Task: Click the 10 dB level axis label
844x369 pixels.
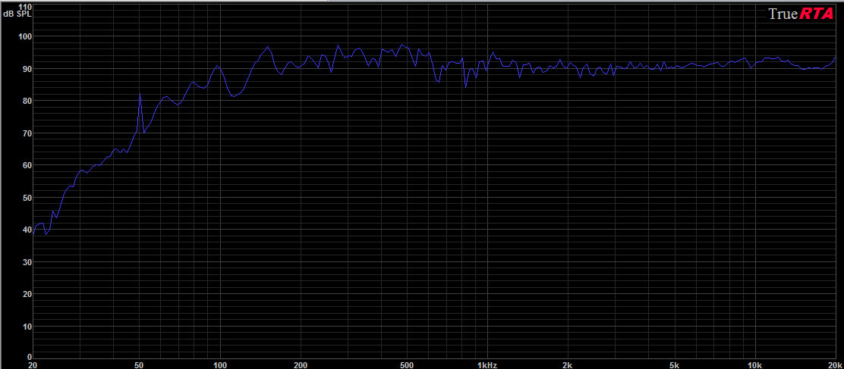Action: (x=27, y=327)
